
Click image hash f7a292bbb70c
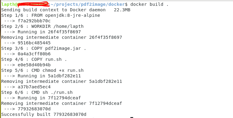pos(34,21)
